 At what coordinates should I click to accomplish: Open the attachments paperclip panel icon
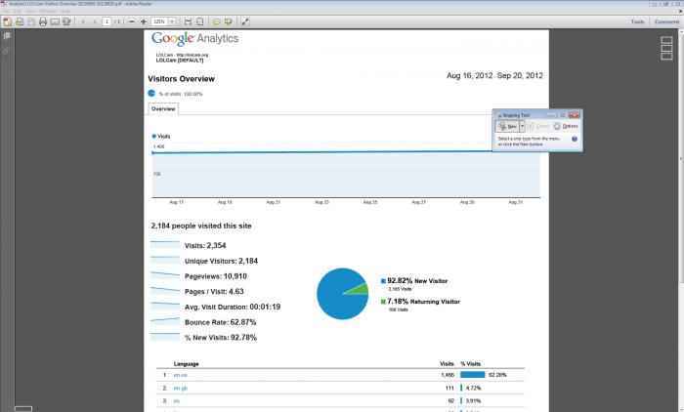coord(7,52)
